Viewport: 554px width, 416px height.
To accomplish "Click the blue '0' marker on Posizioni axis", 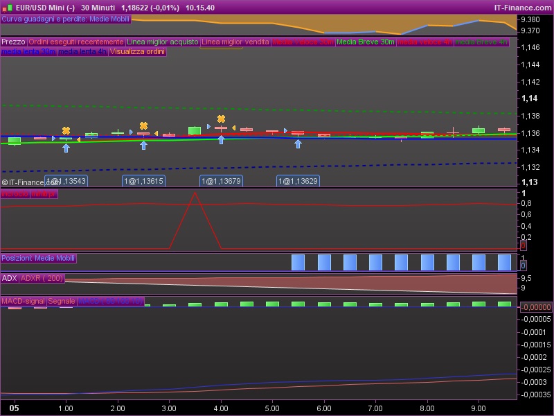I will pyautogui.click(x=524, y=266).
